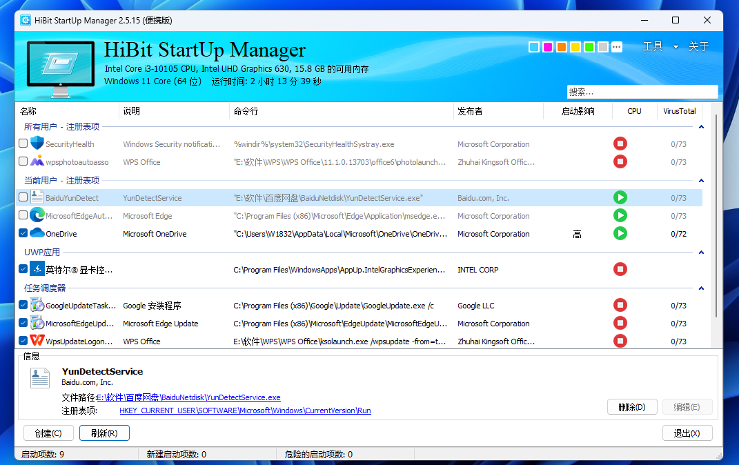739x465 pixels.
Task: Click the OneDrive 0/72 VirusTotal score
Action: [x=679, y=234]
